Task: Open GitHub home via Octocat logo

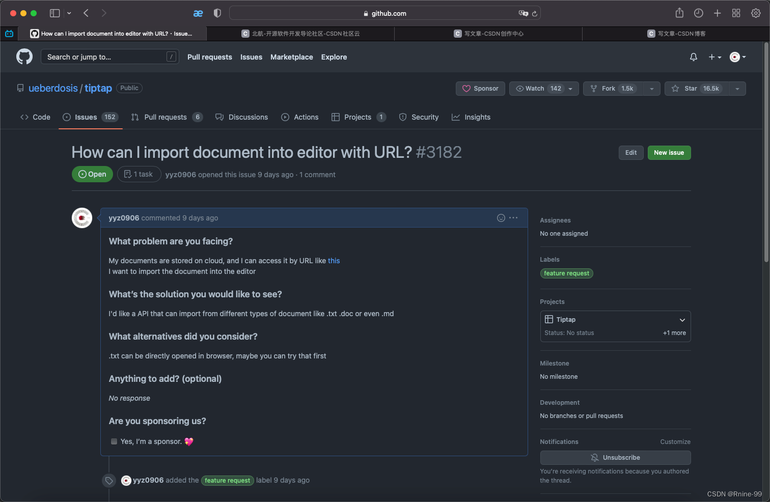Action: pos(24,57)
